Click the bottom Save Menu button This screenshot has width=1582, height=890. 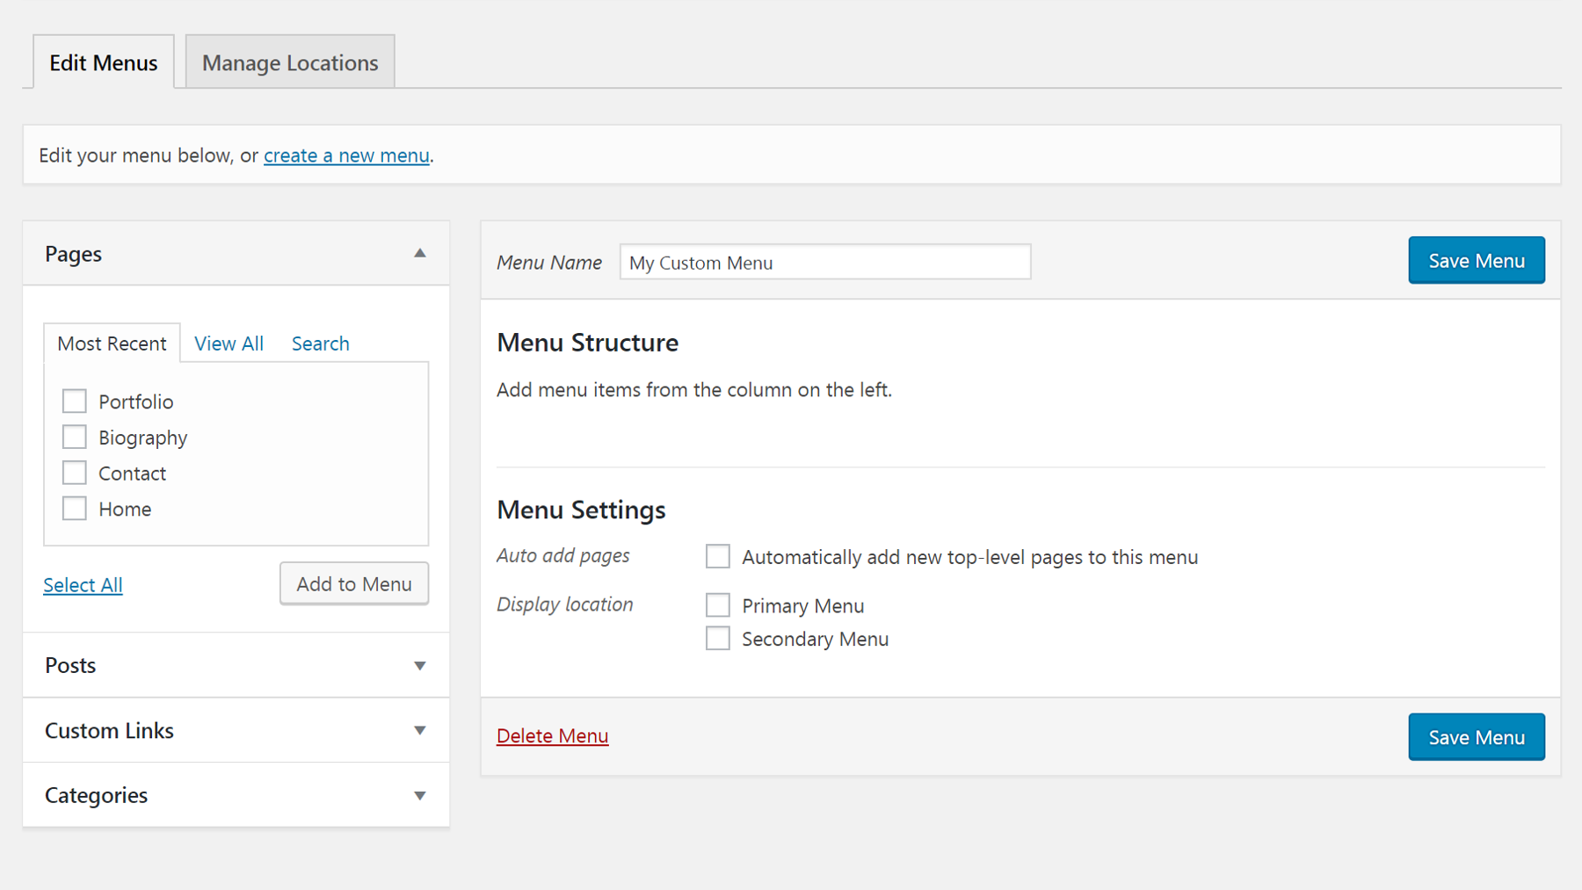(x=1477, y=737)
